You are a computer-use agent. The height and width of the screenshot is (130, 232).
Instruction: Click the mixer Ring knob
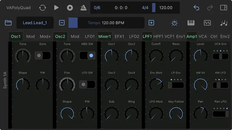[x=131, y=114]
